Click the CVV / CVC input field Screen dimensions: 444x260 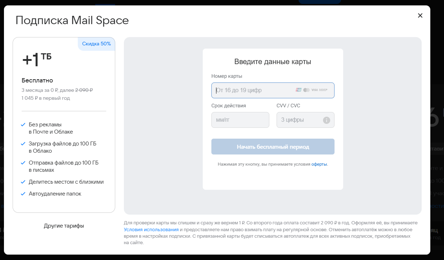coord(305,120)
